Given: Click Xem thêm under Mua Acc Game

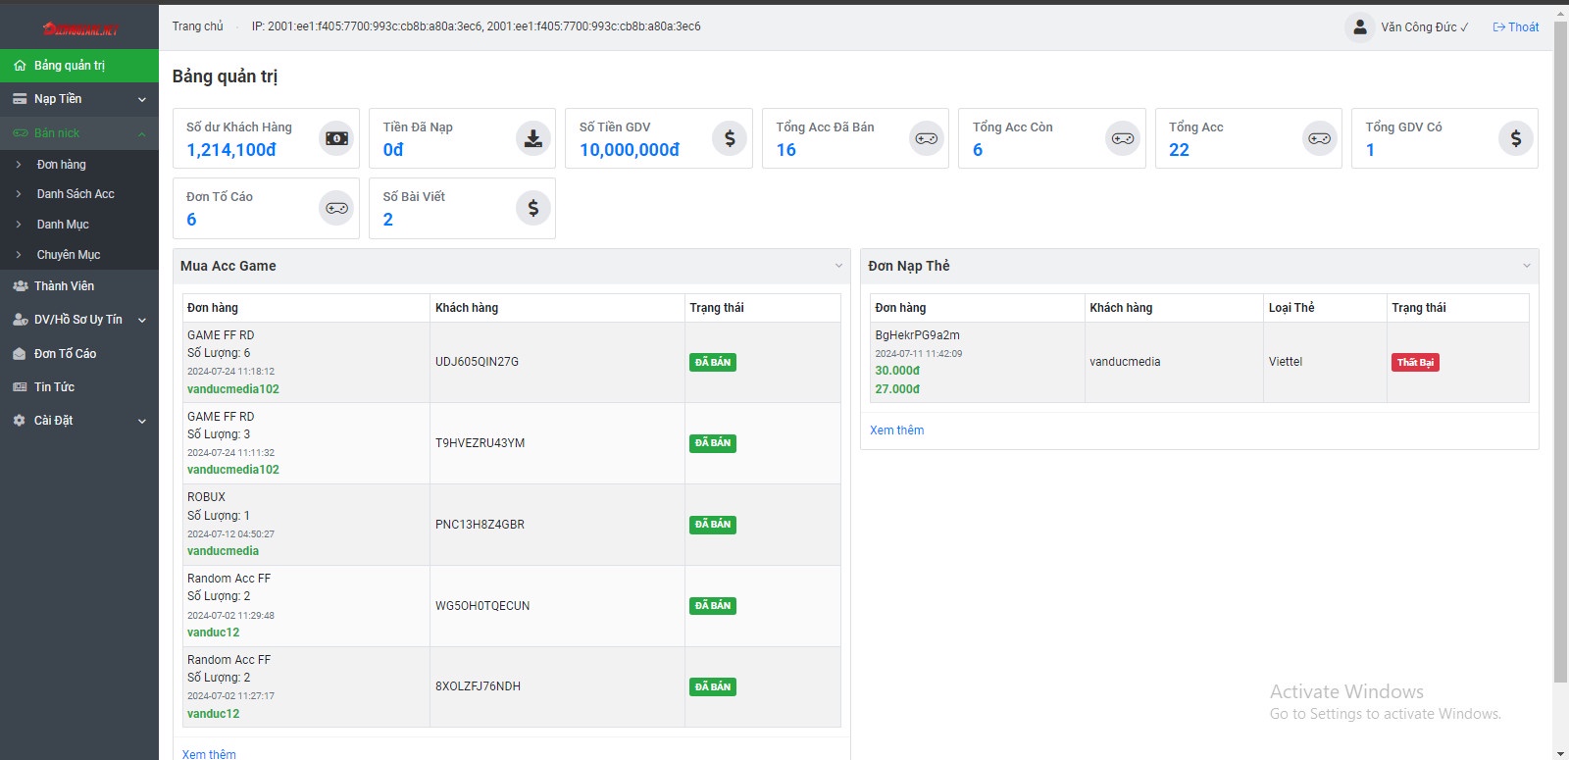Looking at the screenshot, I should point(209,754).
